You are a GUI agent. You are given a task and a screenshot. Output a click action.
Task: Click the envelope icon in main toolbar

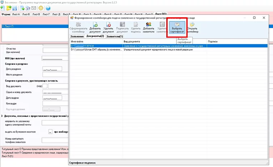point(34,8)
